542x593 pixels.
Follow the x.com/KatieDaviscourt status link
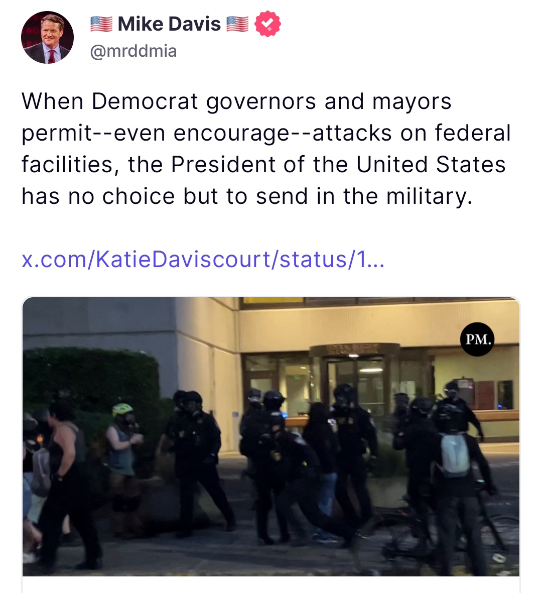click(203, 260)
